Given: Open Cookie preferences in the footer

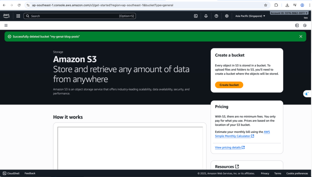Looking at the screenshot, I should pos(297,173).
